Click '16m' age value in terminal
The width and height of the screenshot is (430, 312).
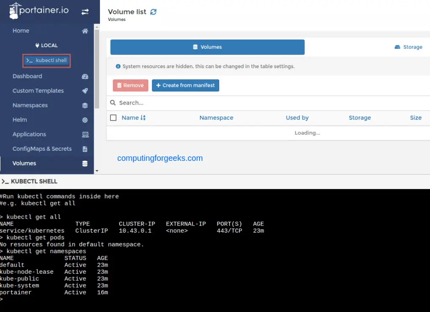click(x=102, y=292)
